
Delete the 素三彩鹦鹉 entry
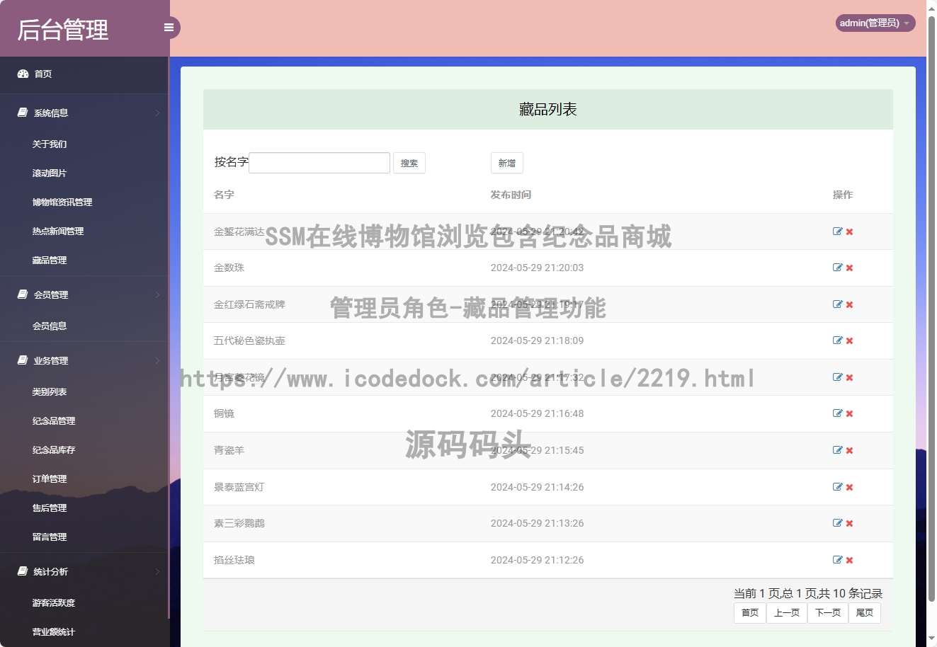pos(849,523)
